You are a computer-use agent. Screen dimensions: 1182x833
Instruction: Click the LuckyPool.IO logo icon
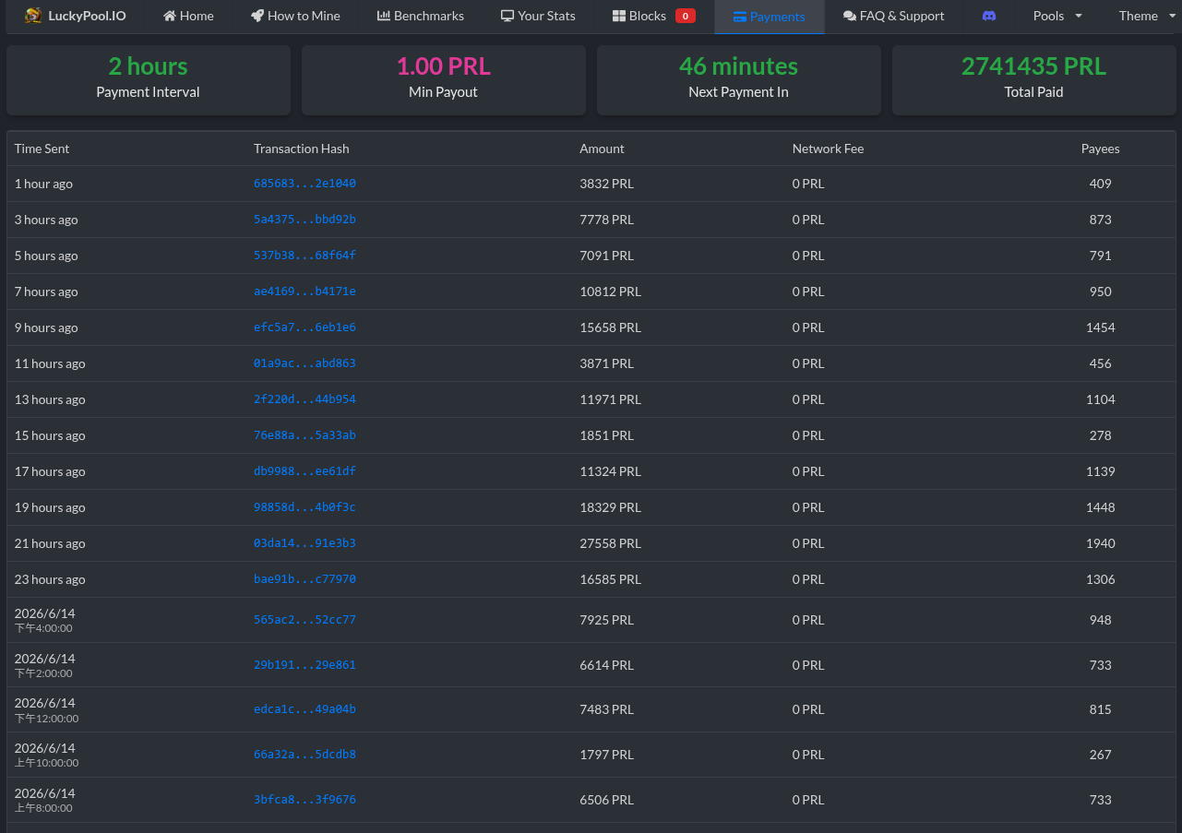click(33, 16)
